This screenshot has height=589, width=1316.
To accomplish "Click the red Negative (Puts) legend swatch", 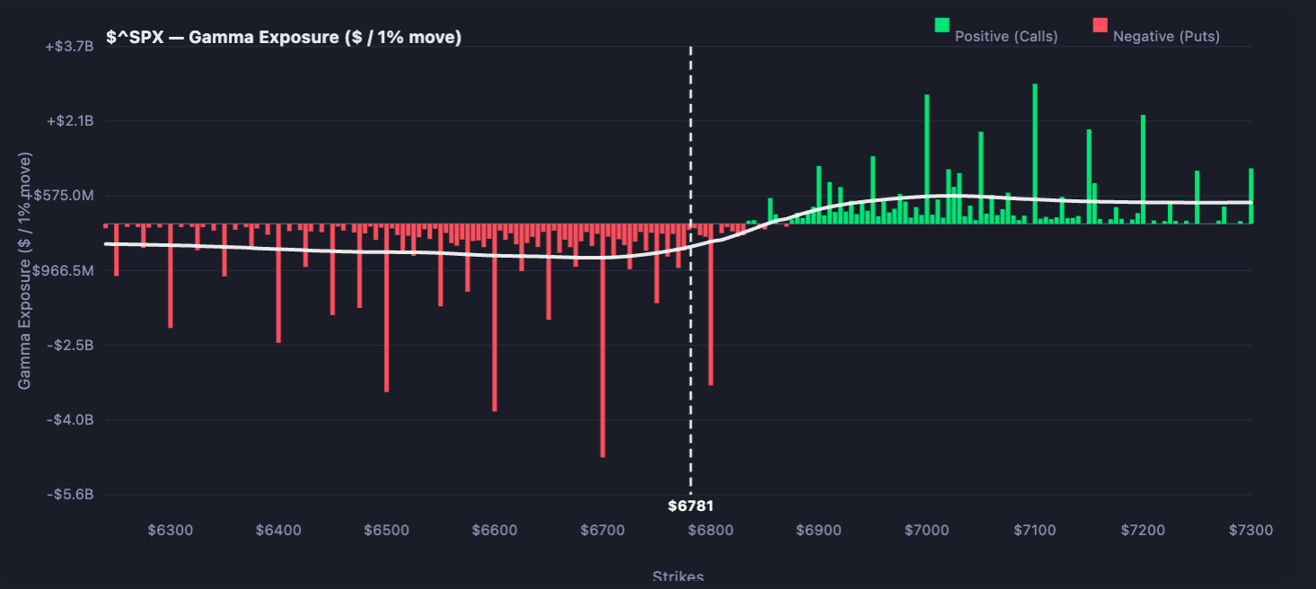I will pos(1100,25).
